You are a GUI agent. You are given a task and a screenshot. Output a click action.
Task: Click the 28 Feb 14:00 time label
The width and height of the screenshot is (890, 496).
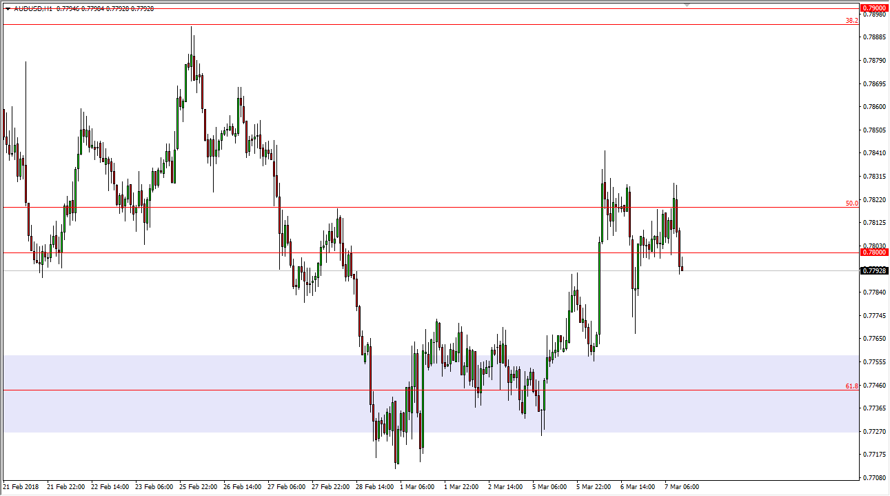tap(376, 487)
